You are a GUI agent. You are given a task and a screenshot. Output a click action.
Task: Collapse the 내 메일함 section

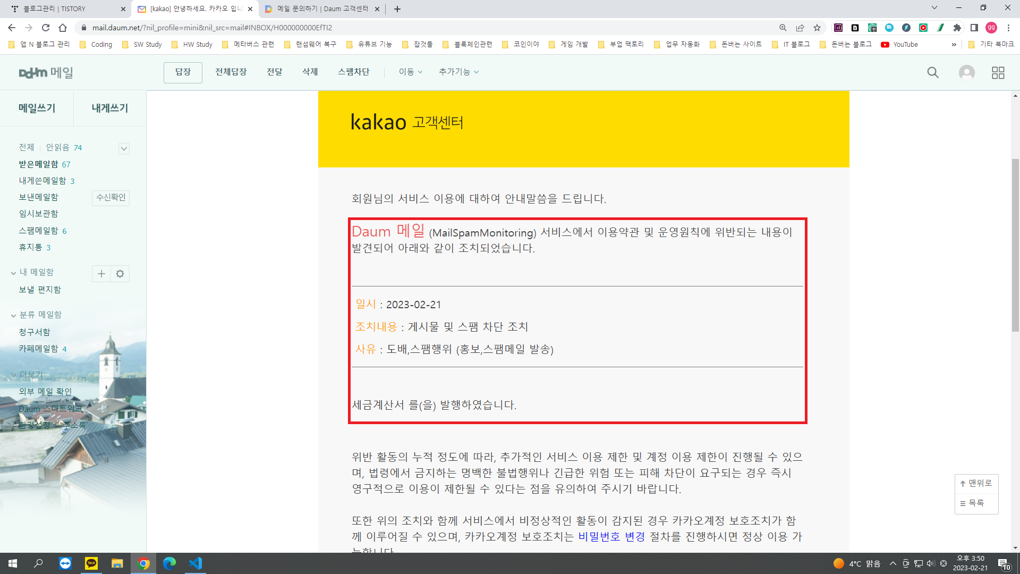coord(13,273)
